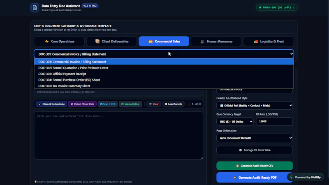
Task: Expand the TOKEN-100 status chevron
Action: (294, 7)
